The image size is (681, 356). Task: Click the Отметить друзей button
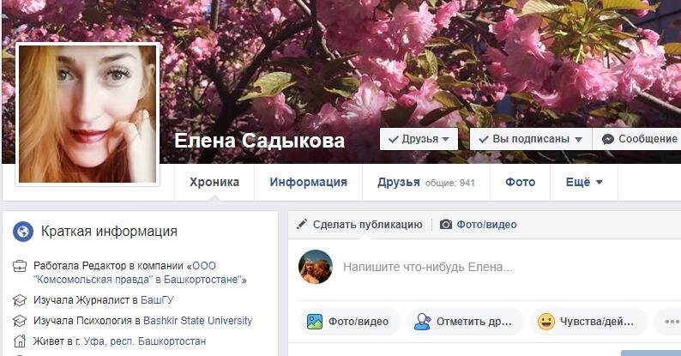465,322
